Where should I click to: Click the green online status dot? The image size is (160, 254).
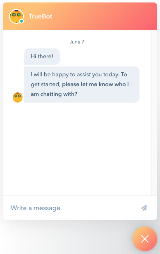pyautogui.click(x=21, y=21)
